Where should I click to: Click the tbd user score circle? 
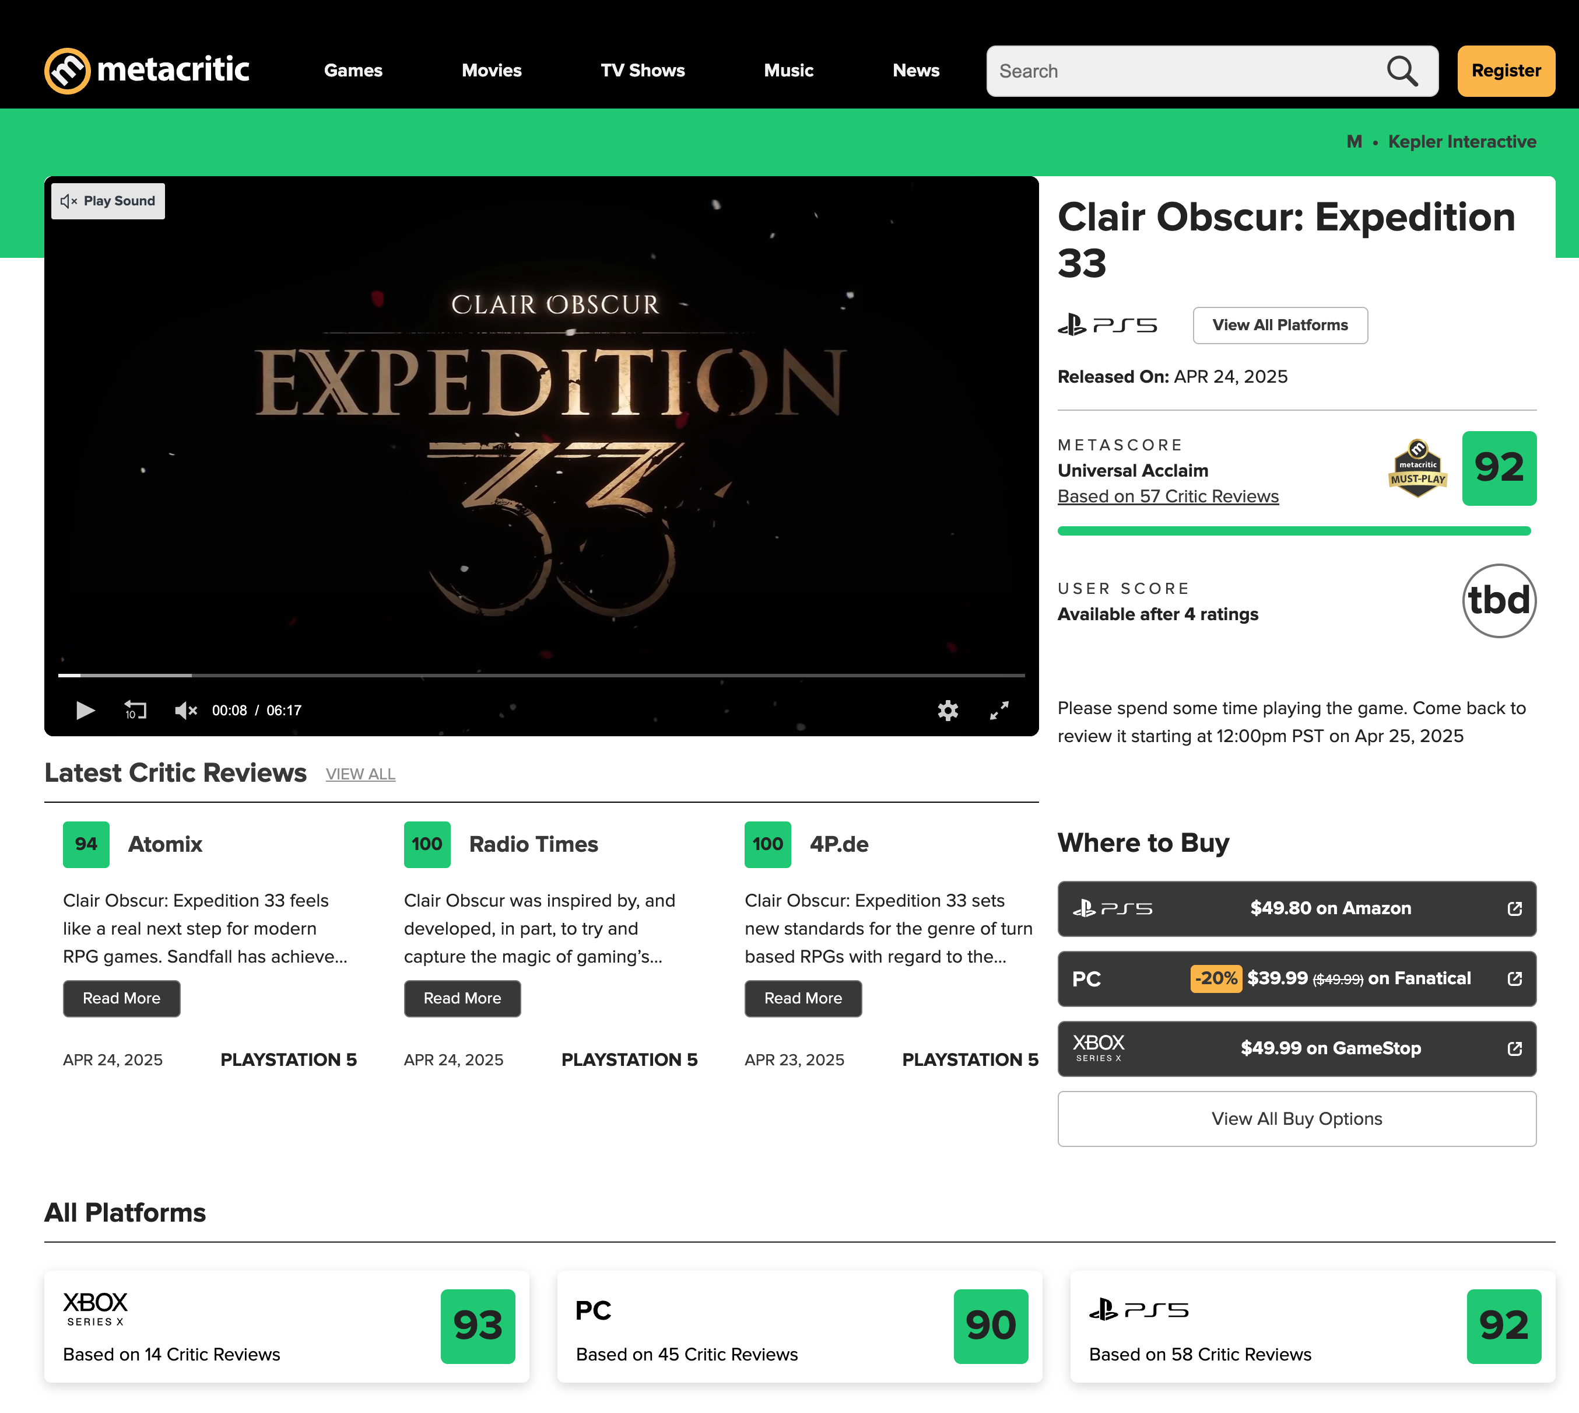point(1499,601)
